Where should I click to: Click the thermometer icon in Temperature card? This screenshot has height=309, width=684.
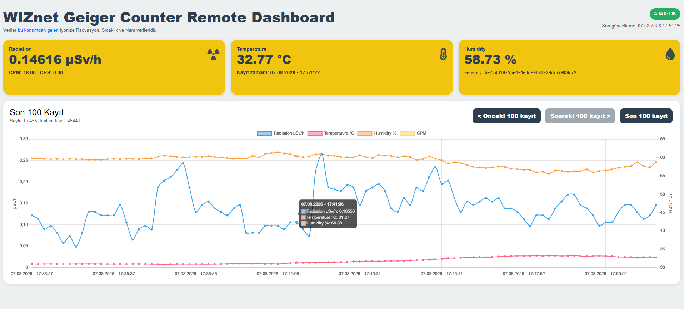tap(443, 54)
